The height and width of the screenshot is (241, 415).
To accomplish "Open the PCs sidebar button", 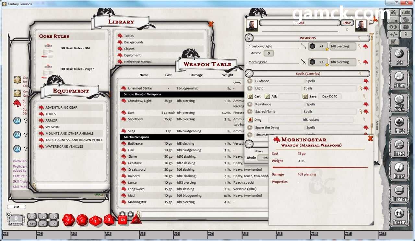I will click(399, 57).
